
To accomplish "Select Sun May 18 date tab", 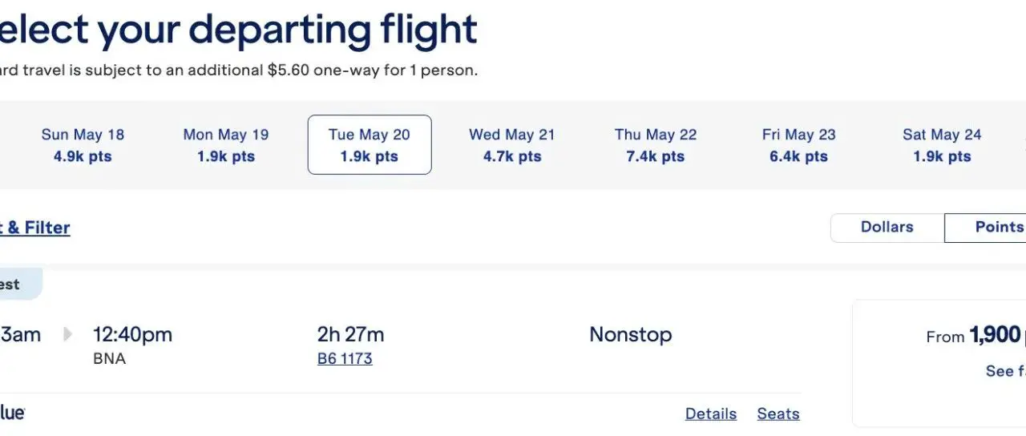I will click(83, 145).
